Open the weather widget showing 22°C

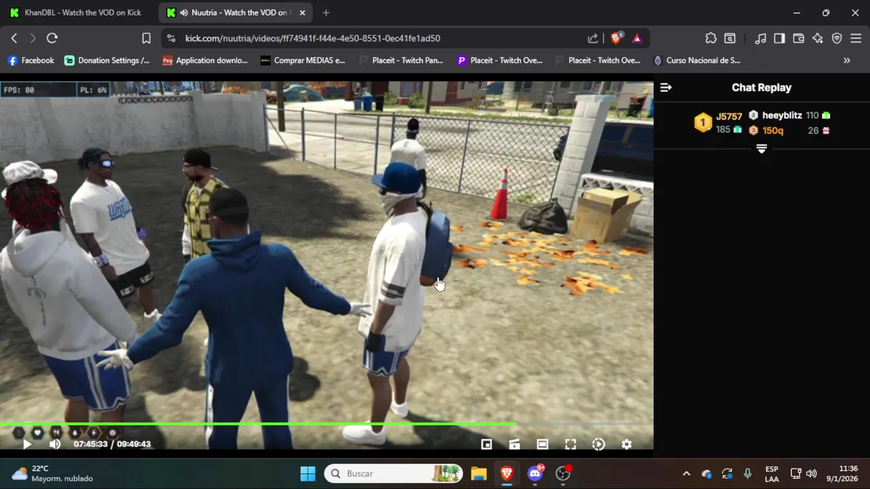pyautogui.click(x=53, y=473)
